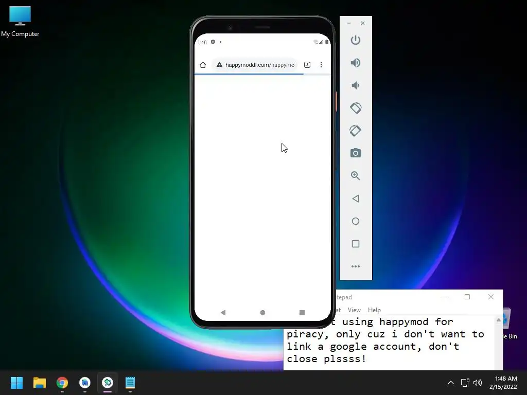Tap the happymoddl.com address bar
The image size is (527, 395).
(x=254, y=65)
